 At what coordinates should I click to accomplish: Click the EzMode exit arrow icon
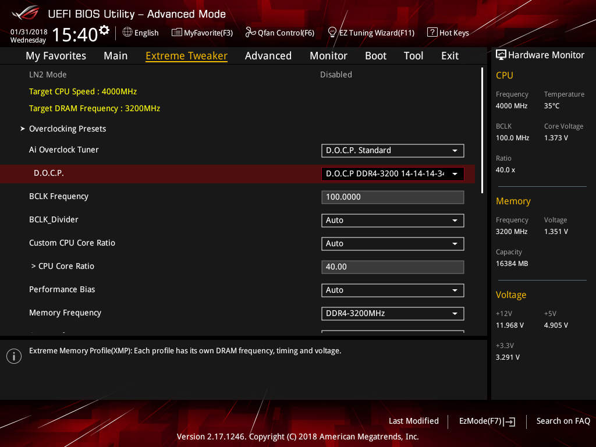510,421
